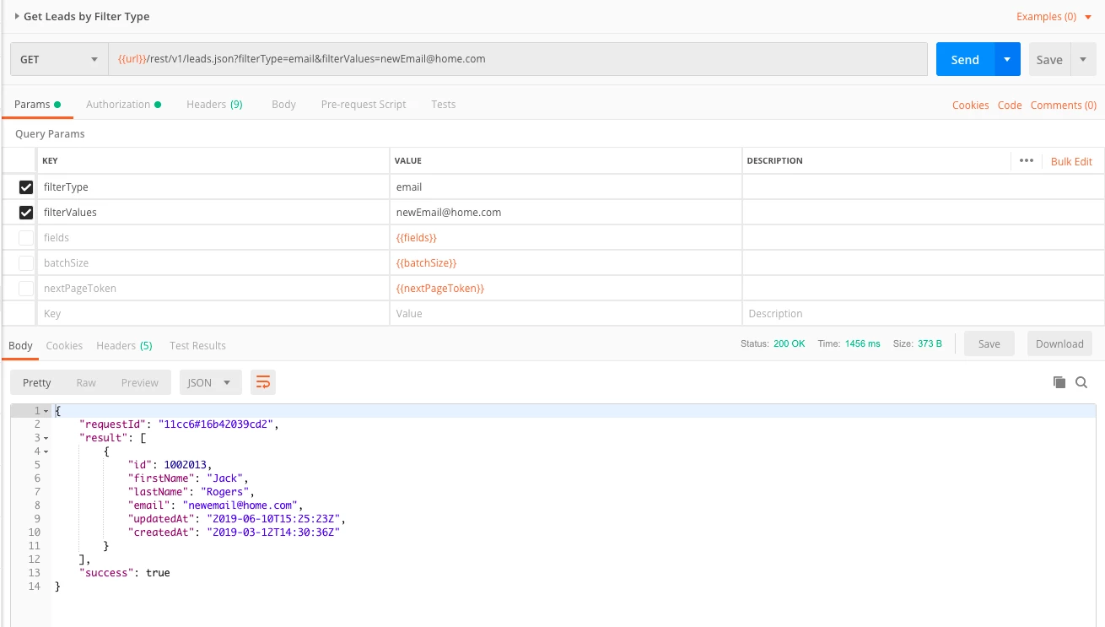Open the three-dot column options menu
This screenshot has width=1105, height=627.
pyautogui.click(x=1026, y=160)
